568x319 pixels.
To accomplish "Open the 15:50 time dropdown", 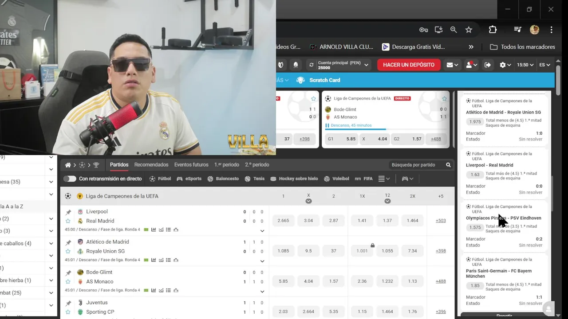I will pyautogui.click(x=525, y=65).
